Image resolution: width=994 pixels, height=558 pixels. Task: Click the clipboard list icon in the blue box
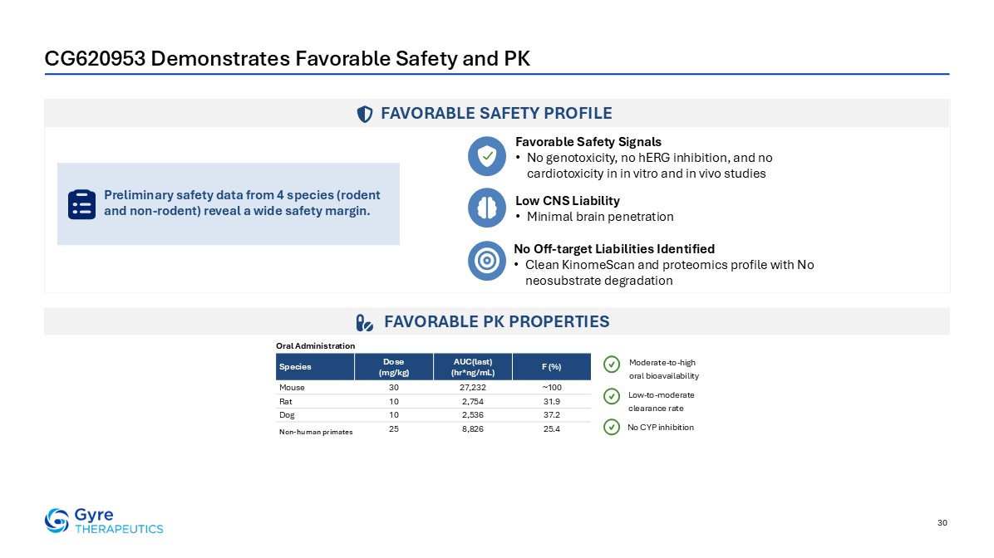pos(81,204)
